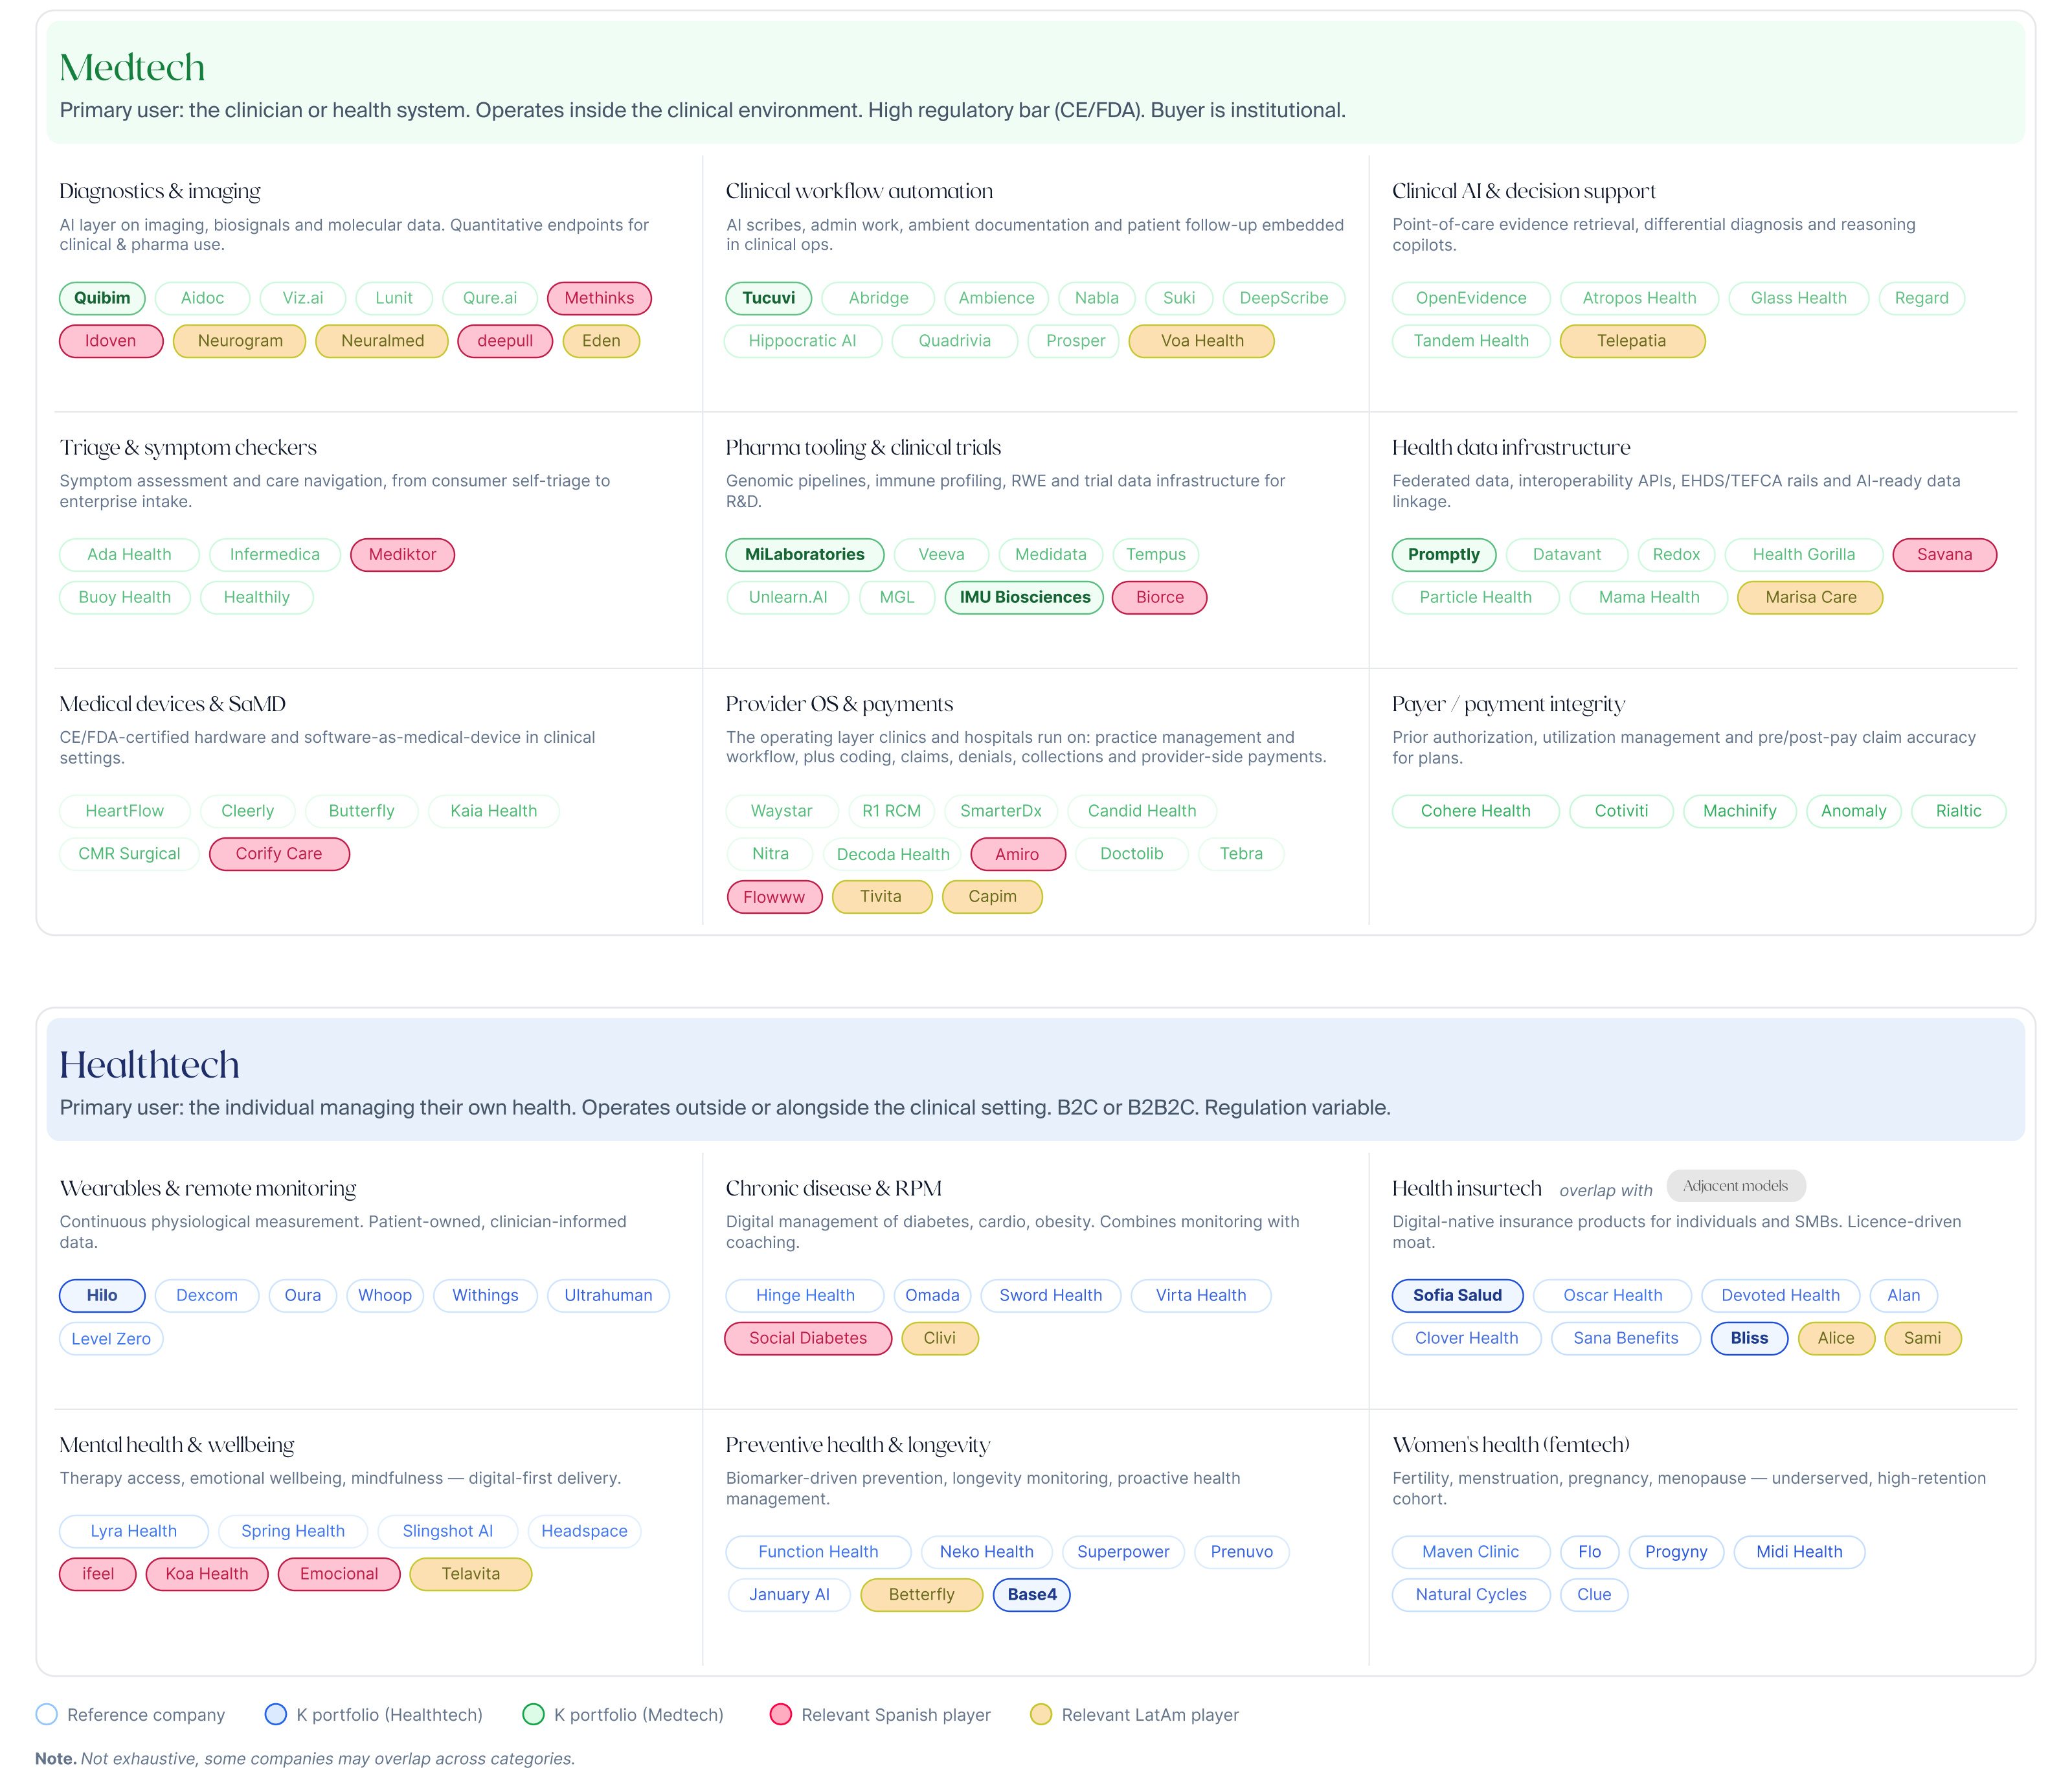This screenshot has height=1768, width=2072.
Task: Click the Quibim company pill
Action: (x=102, y=298)
